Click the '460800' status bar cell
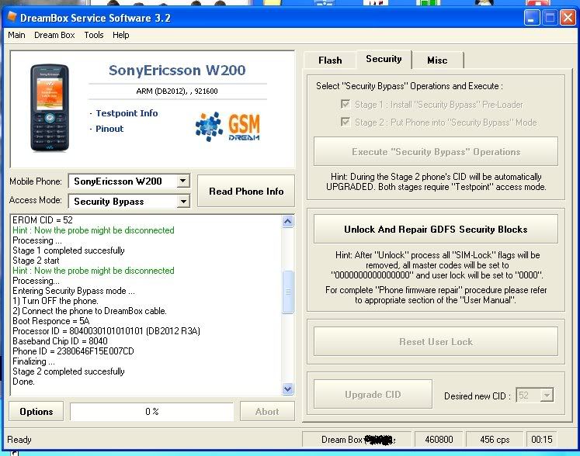This screenshot has height=456, width=580. 439,440
